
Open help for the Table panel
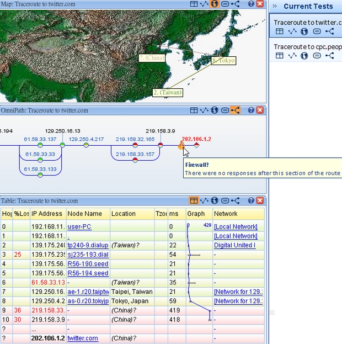(x=251, y=200)
